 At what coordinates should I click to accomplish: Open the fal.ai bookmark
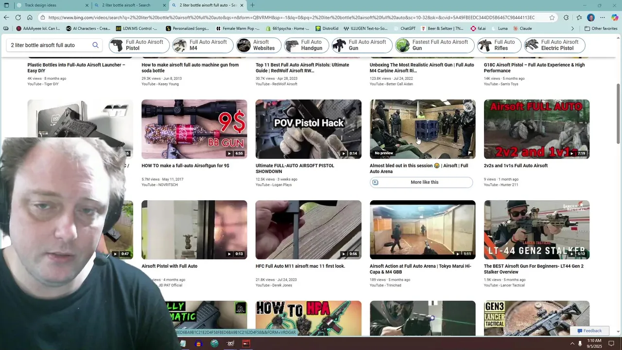pos(478,29)
